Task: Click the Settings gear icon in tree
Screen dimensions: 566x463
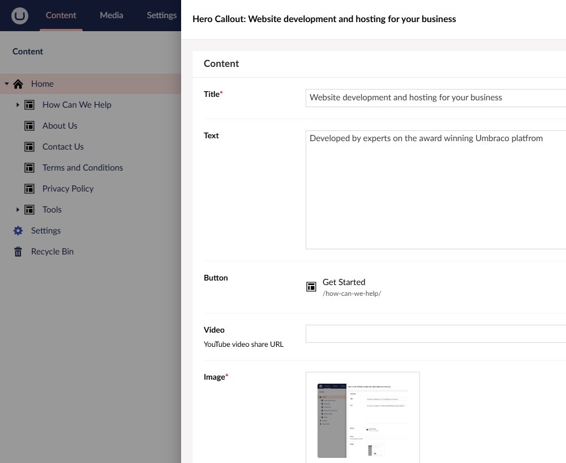Action: (18, 231)
